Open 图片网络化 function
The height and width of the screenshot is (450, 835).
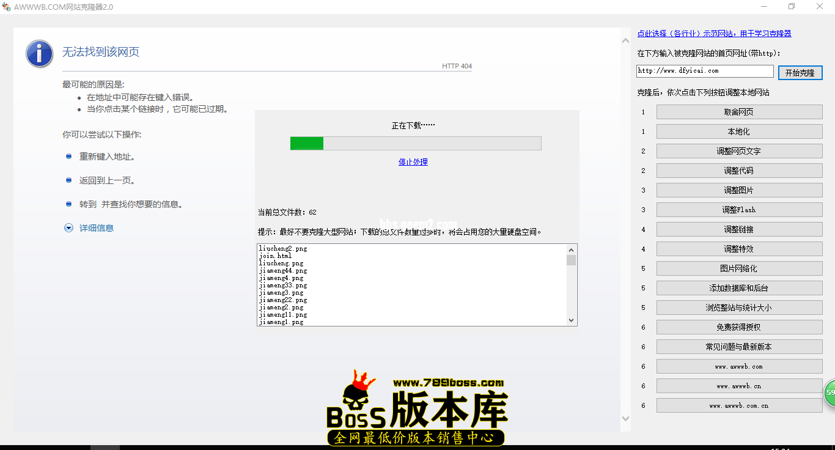pyautogui.click(x=739, y=268)
